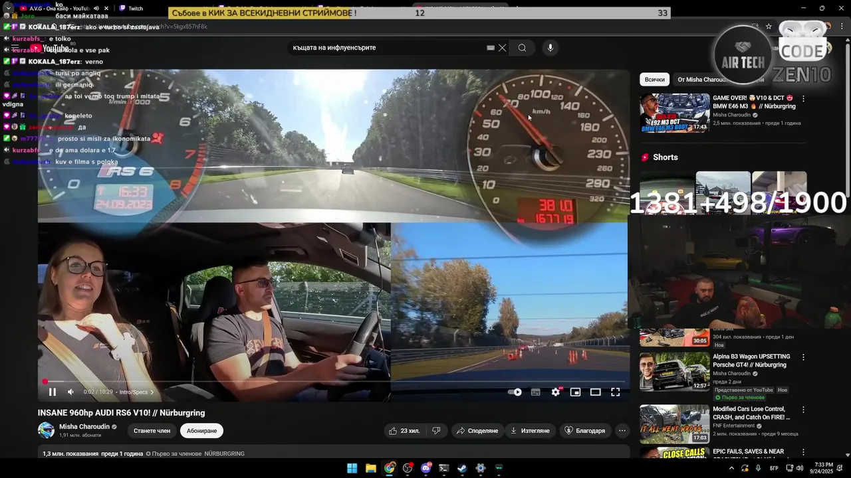
Task: Open the terminal app on the taskbar
Action: pyautogui.click(x=444, y=468)
